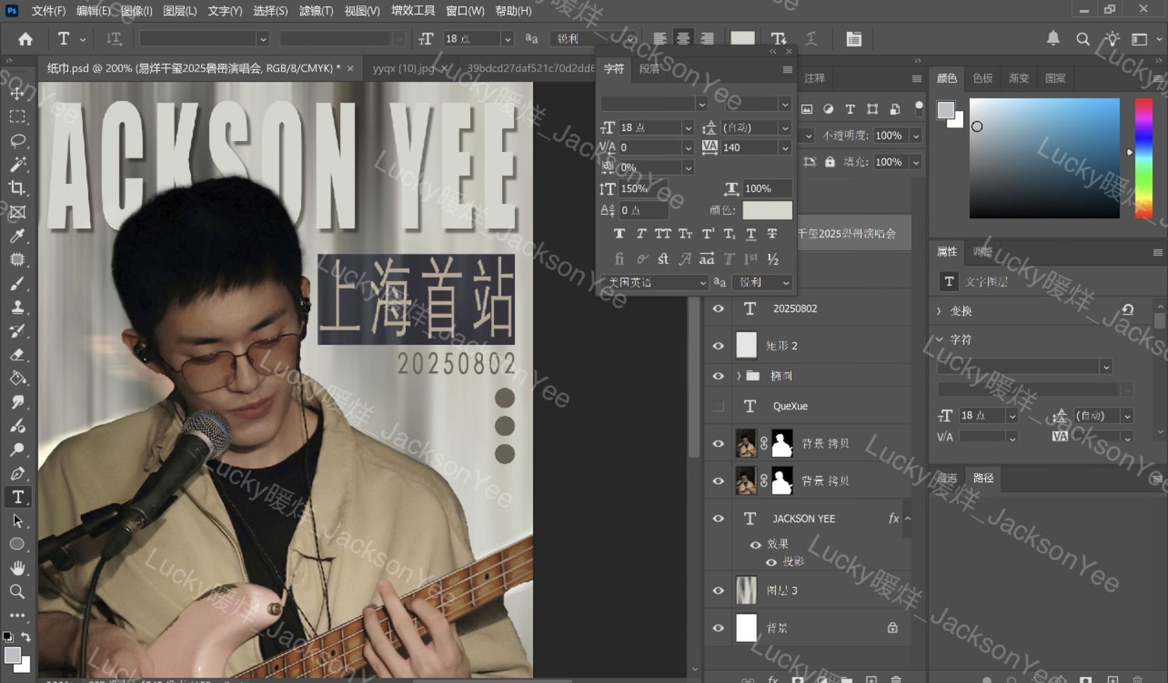
Task: Click baseline shift 0 点 field
Action: click(642, 210)
